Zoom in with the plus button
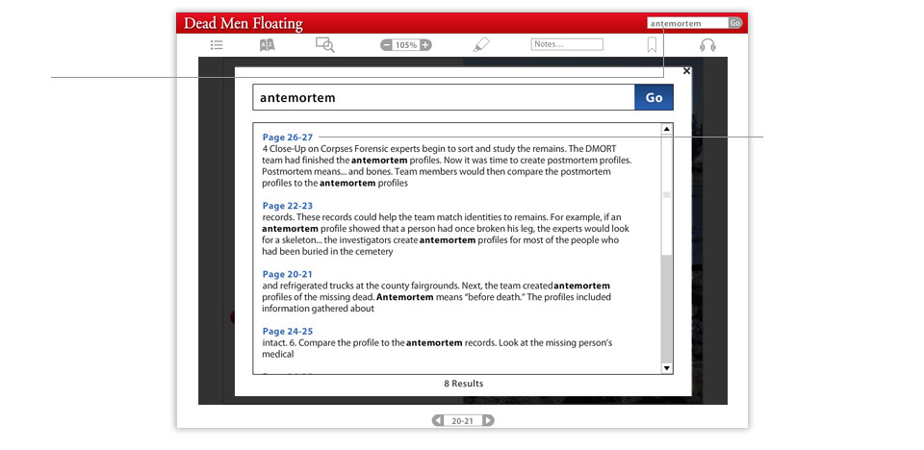The image size is (924, 450). [425, 45]
